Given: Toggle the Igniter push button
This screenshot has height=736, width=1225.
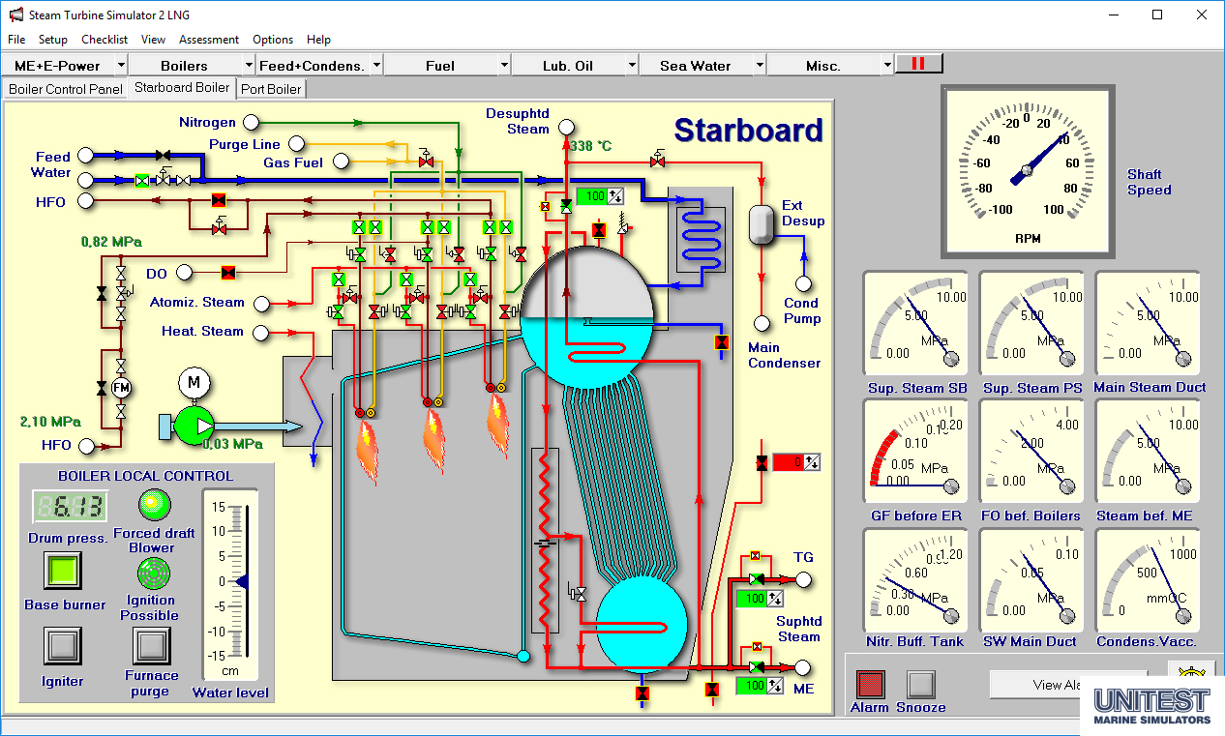Looking at the screenshot, I should [63, 646].
